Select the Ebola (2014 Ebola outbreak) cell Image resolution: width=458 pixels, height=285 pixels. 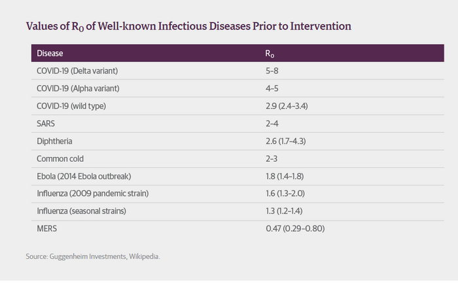[x=85, y=176]
